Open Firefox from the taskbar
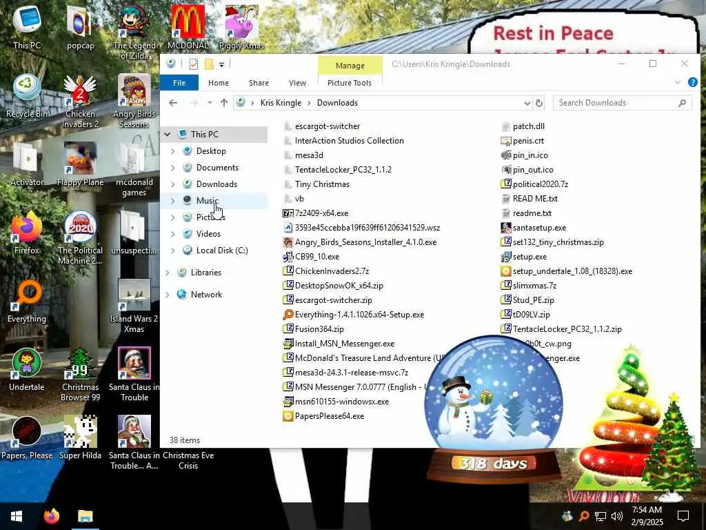The width and height of the screenshot is (706, 530). pyautogui.click(x=51, y=516)
